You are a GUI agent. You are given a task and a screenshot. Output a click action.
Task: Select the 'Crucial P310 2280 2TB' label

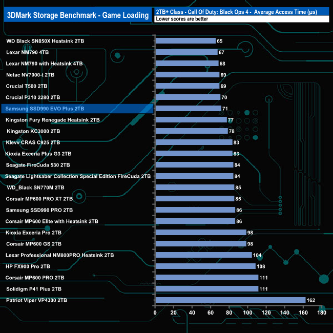tap(33, 97)
